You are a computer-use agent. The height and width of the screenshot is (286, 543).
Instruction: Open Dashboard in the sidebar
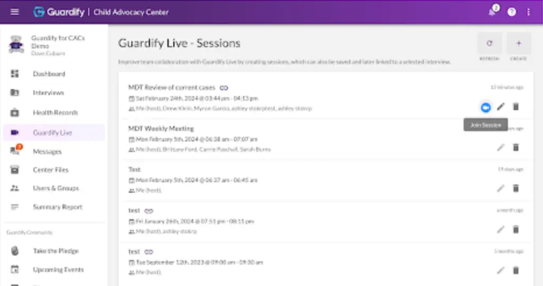(49, 74)
